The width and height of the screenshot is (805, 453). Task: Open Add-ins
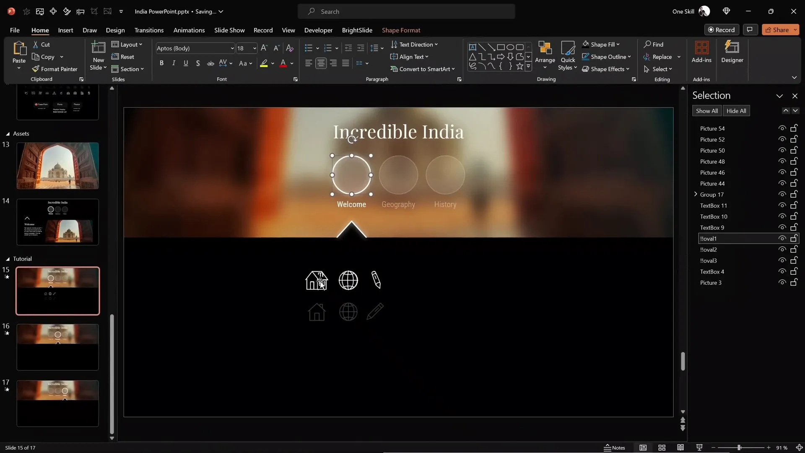click(x=701, y=52)
